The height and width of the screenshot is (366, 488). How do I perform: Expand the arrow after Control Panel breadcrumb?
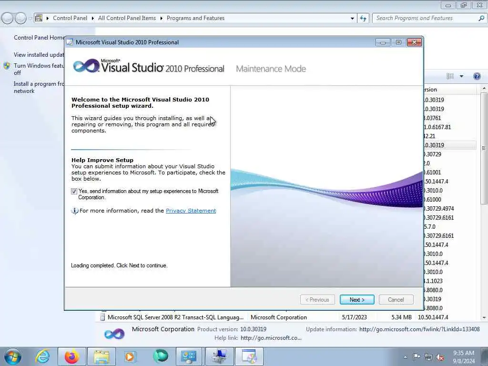point(93,19)
